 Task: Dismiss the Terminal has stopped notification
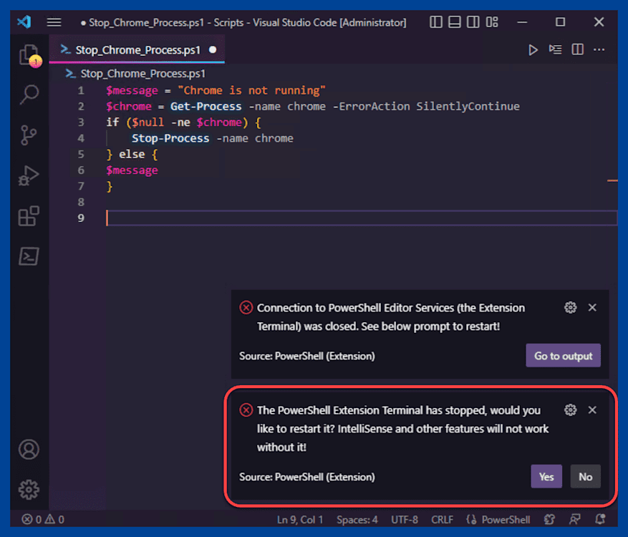tap(592, 410)
